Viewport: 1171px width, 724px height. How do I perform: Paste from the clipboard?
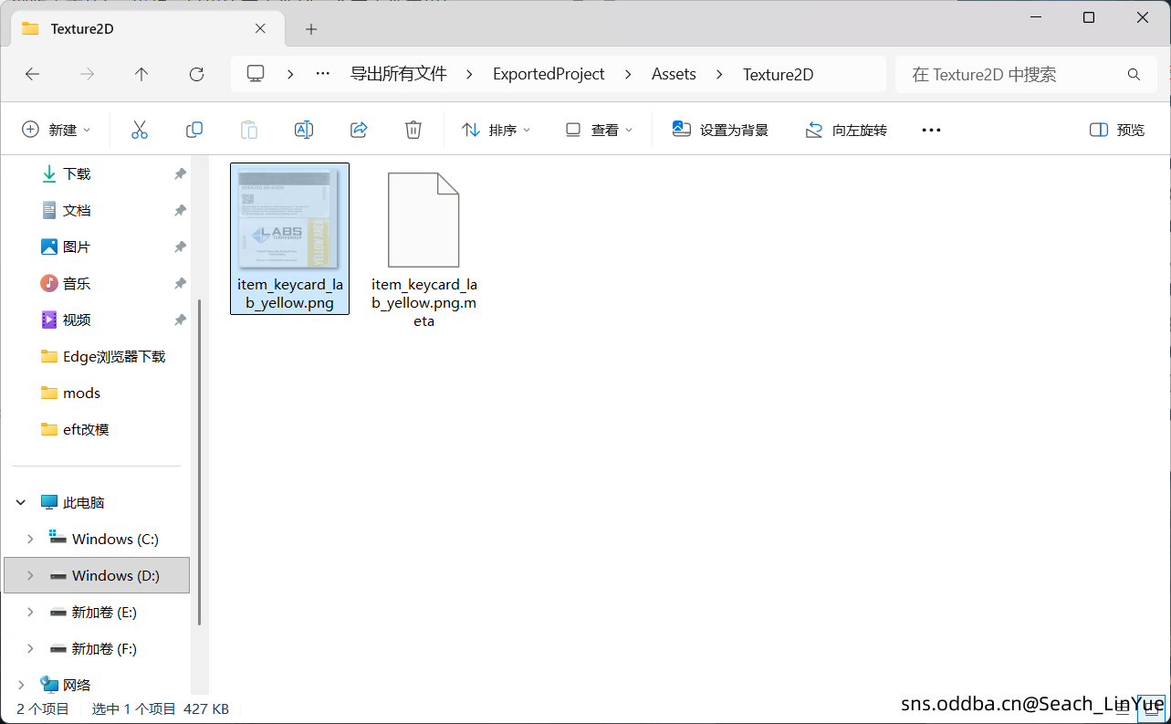tap(248, 130)
